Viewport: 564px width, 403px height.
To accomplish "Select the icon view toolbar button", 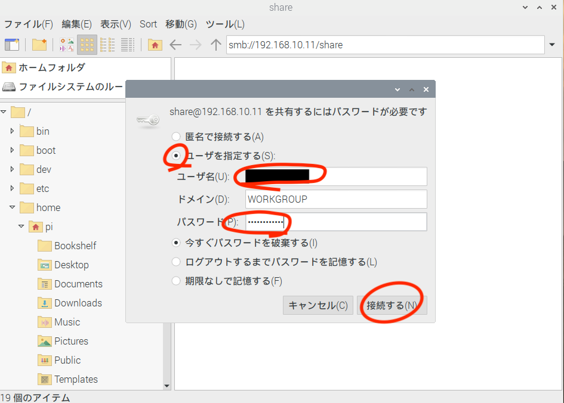I will 87,45.
